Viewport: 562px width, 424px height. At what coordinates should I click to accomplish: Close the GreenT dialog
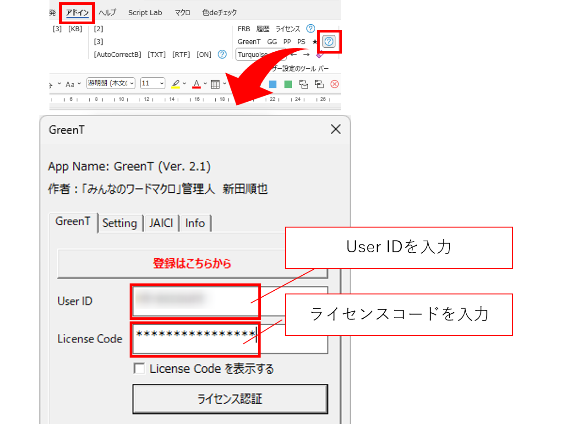[x=336, y=130]
